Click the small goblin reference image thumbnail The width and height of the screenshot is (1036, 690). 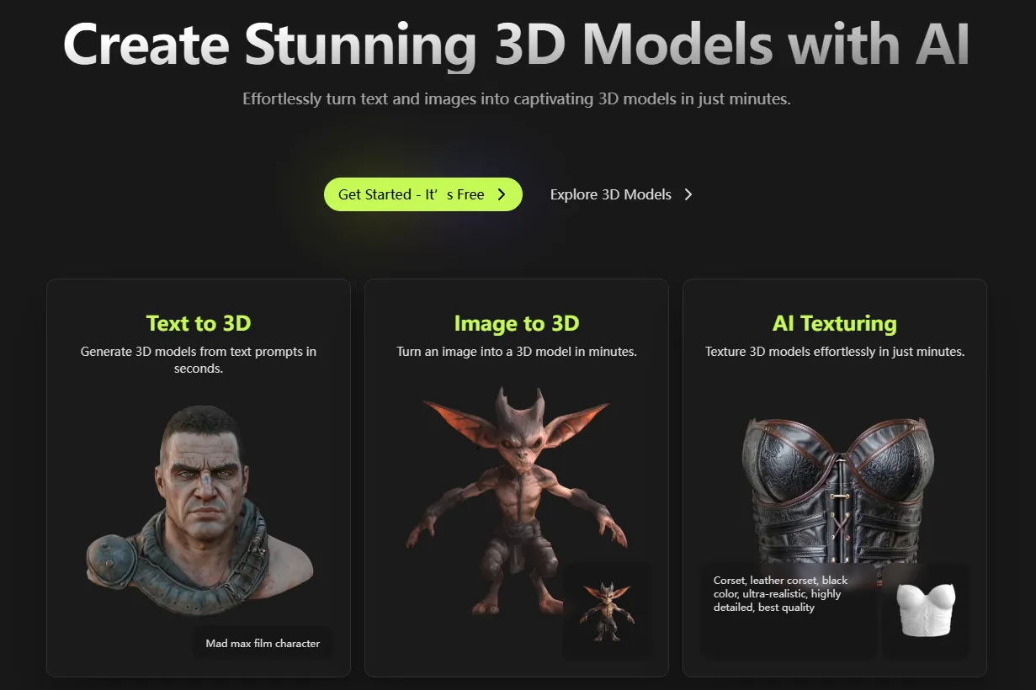[x=606, y=608]
